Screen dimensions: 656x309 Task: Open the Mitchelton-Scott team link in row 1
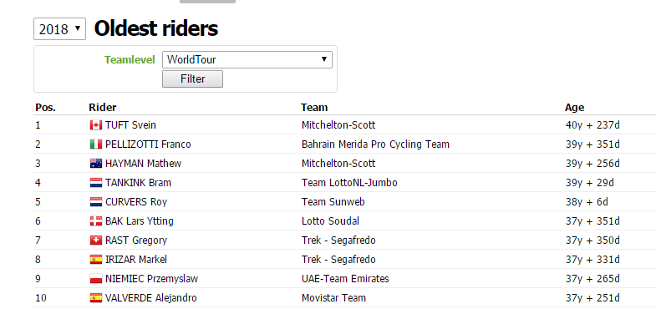[338, 125]
